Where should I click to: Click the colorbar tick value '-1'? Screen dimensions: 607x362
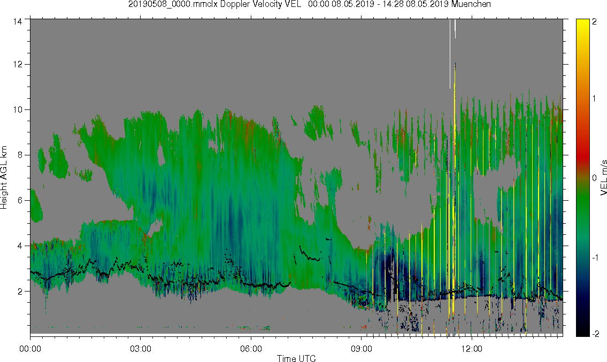click(x=594, y=257)
